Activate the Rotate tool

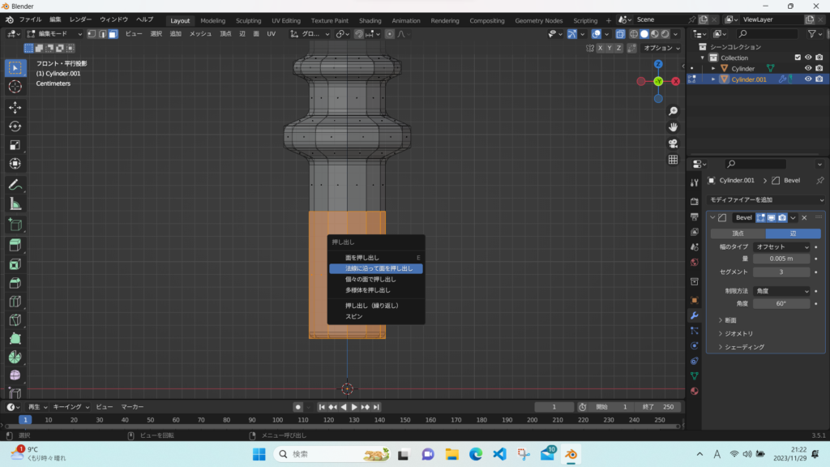tap(15, 126)
